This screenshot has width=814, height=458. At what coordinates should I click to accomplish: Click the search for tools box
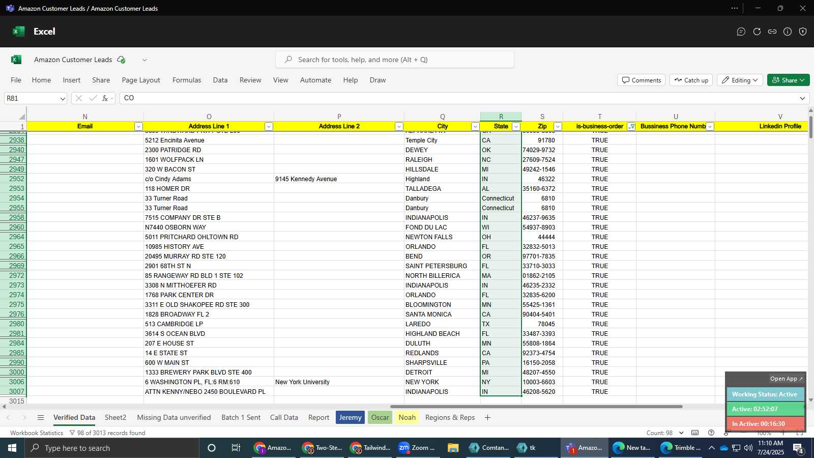tap(395, 60)
